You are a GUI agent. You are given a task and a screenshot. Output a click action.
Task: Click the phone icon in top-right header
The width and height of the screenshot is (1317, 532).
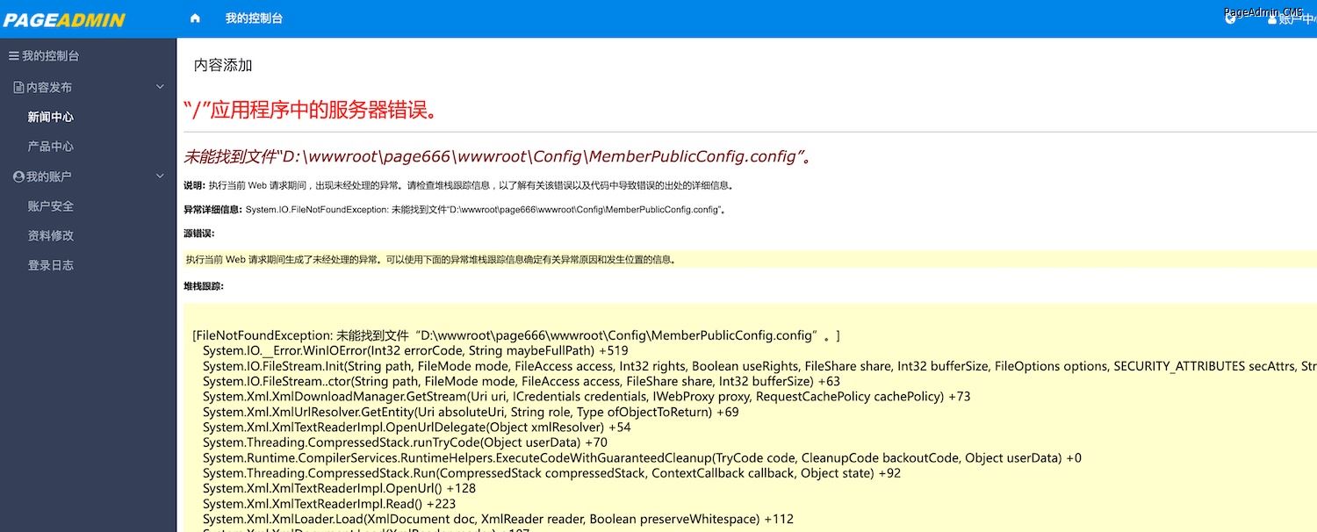point(1231,19)
